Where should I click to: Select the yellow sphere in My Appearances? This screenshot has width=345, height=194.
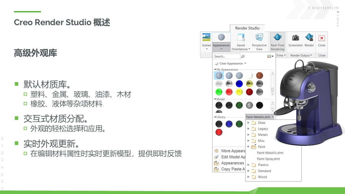(x=239, y=92)
